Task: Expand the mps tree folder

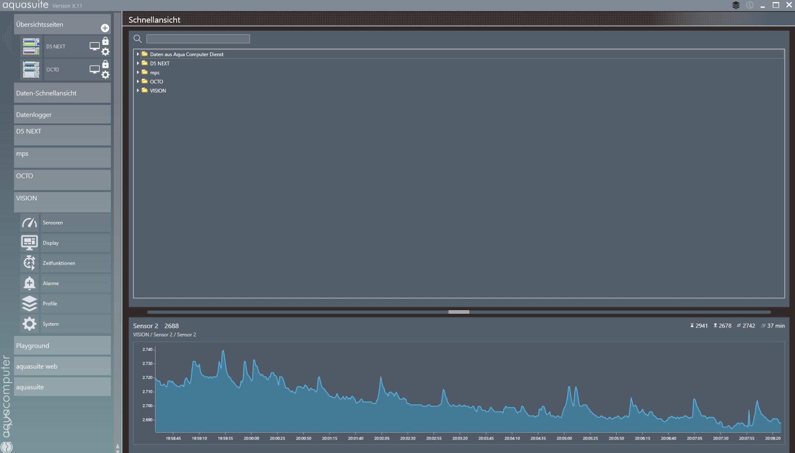Action: pos(138,73)
